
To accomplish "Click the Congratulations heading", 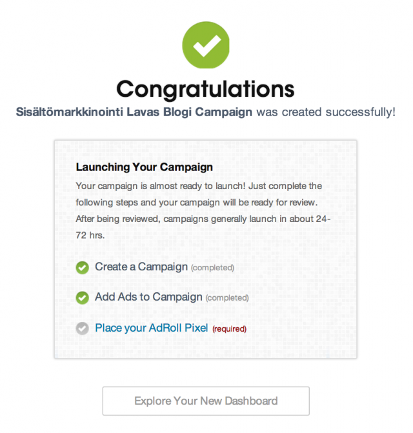I will pos(206,88).
